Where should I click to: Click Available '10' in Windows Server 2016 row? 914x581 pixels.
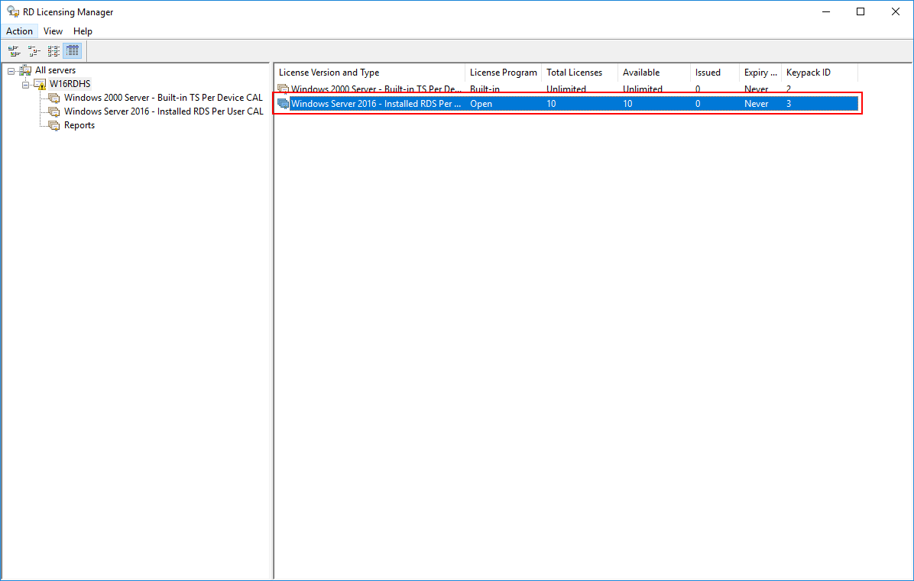point(627,104)
